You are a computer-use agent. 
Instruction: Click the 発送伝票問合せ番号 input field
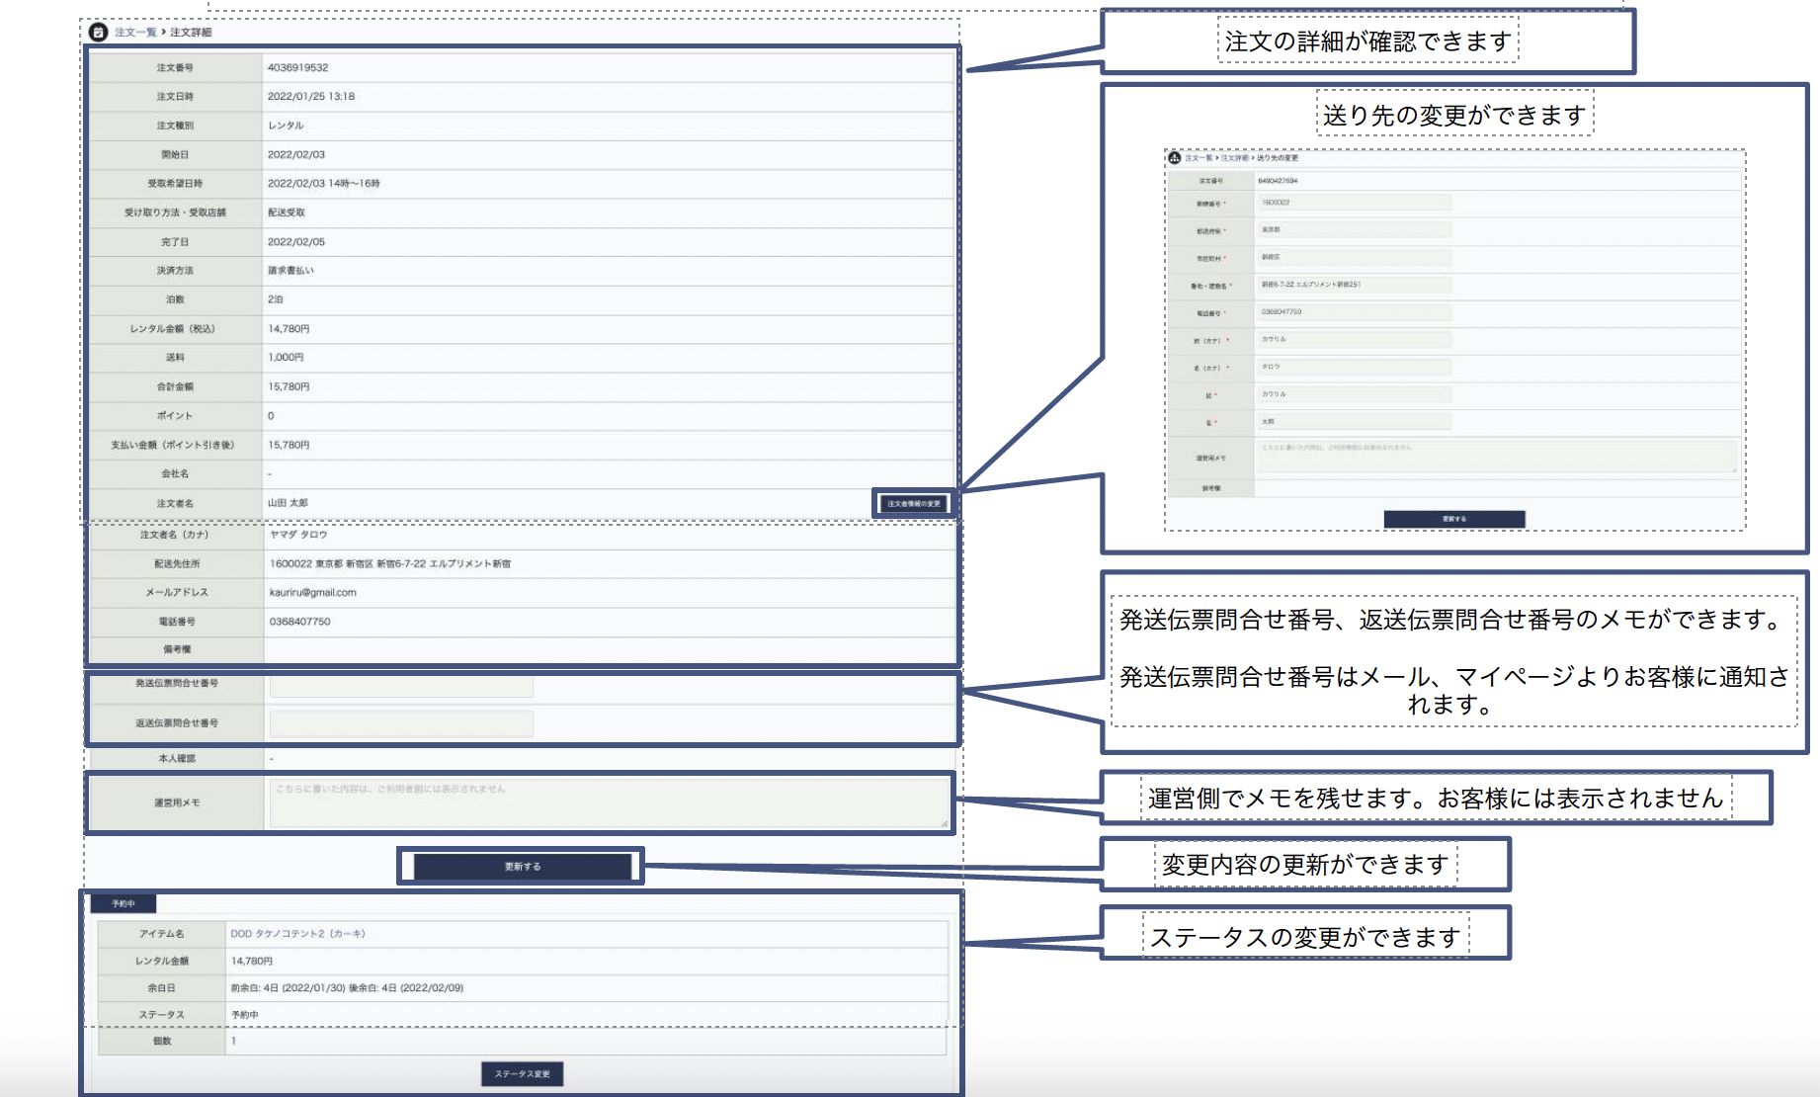point(401,685)
